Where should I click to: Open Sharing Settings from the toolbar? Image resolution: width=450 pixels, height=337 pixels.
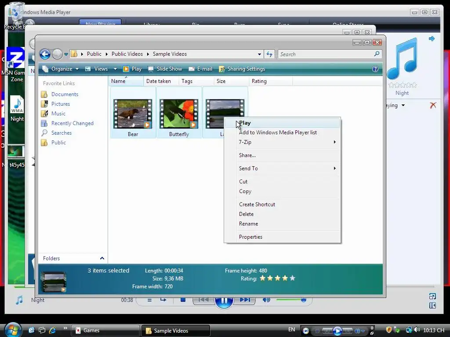pos(242,69)
